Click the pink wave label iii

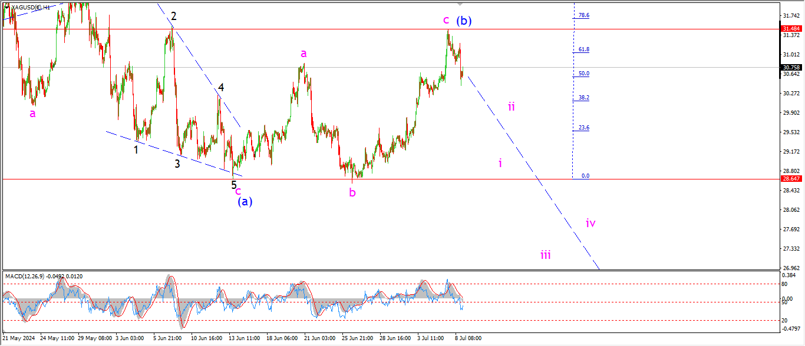coord(546,255)
